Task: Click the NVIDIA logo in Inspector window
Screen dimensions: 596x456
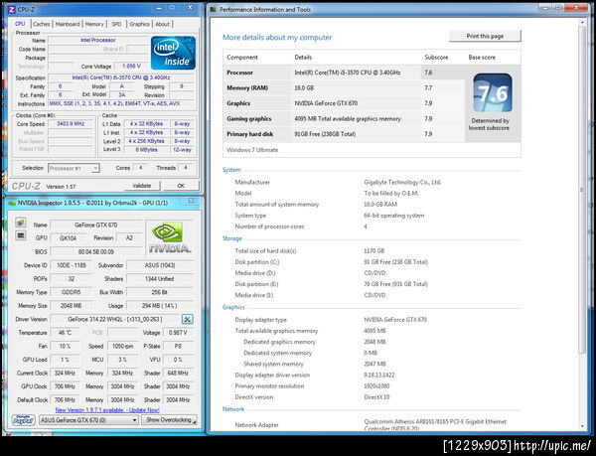Action: click(x=169, y=237)
